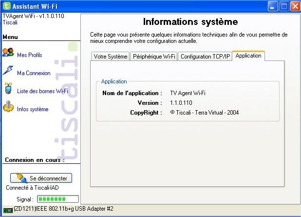Switch to the Périphérique Wi-Fi tab

[154, 56]
